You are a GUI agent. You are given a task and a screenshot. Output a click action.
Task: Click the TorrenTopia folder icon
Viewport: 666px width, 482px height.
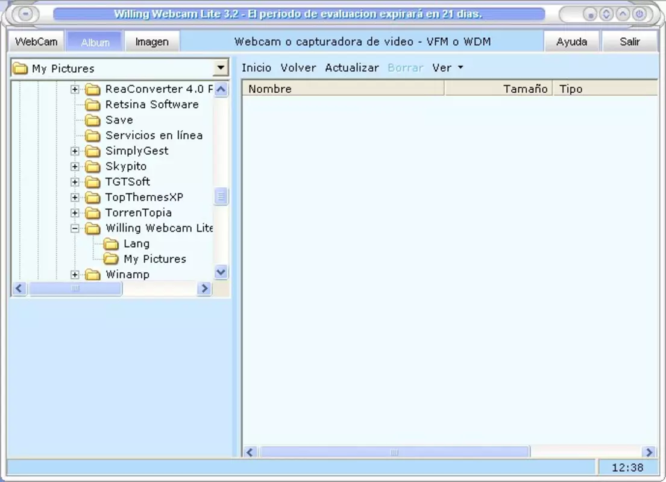coord(93,213)
